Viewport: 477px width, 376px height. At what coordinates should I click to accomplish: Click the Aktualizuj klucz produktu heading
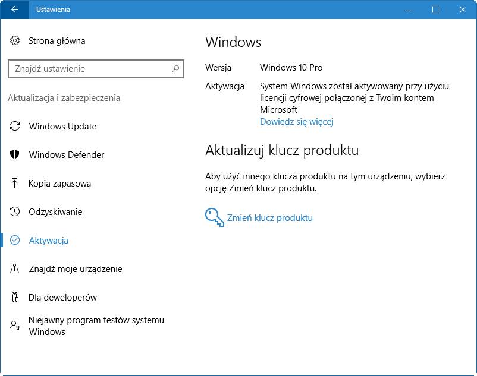[x=282, y=150]
